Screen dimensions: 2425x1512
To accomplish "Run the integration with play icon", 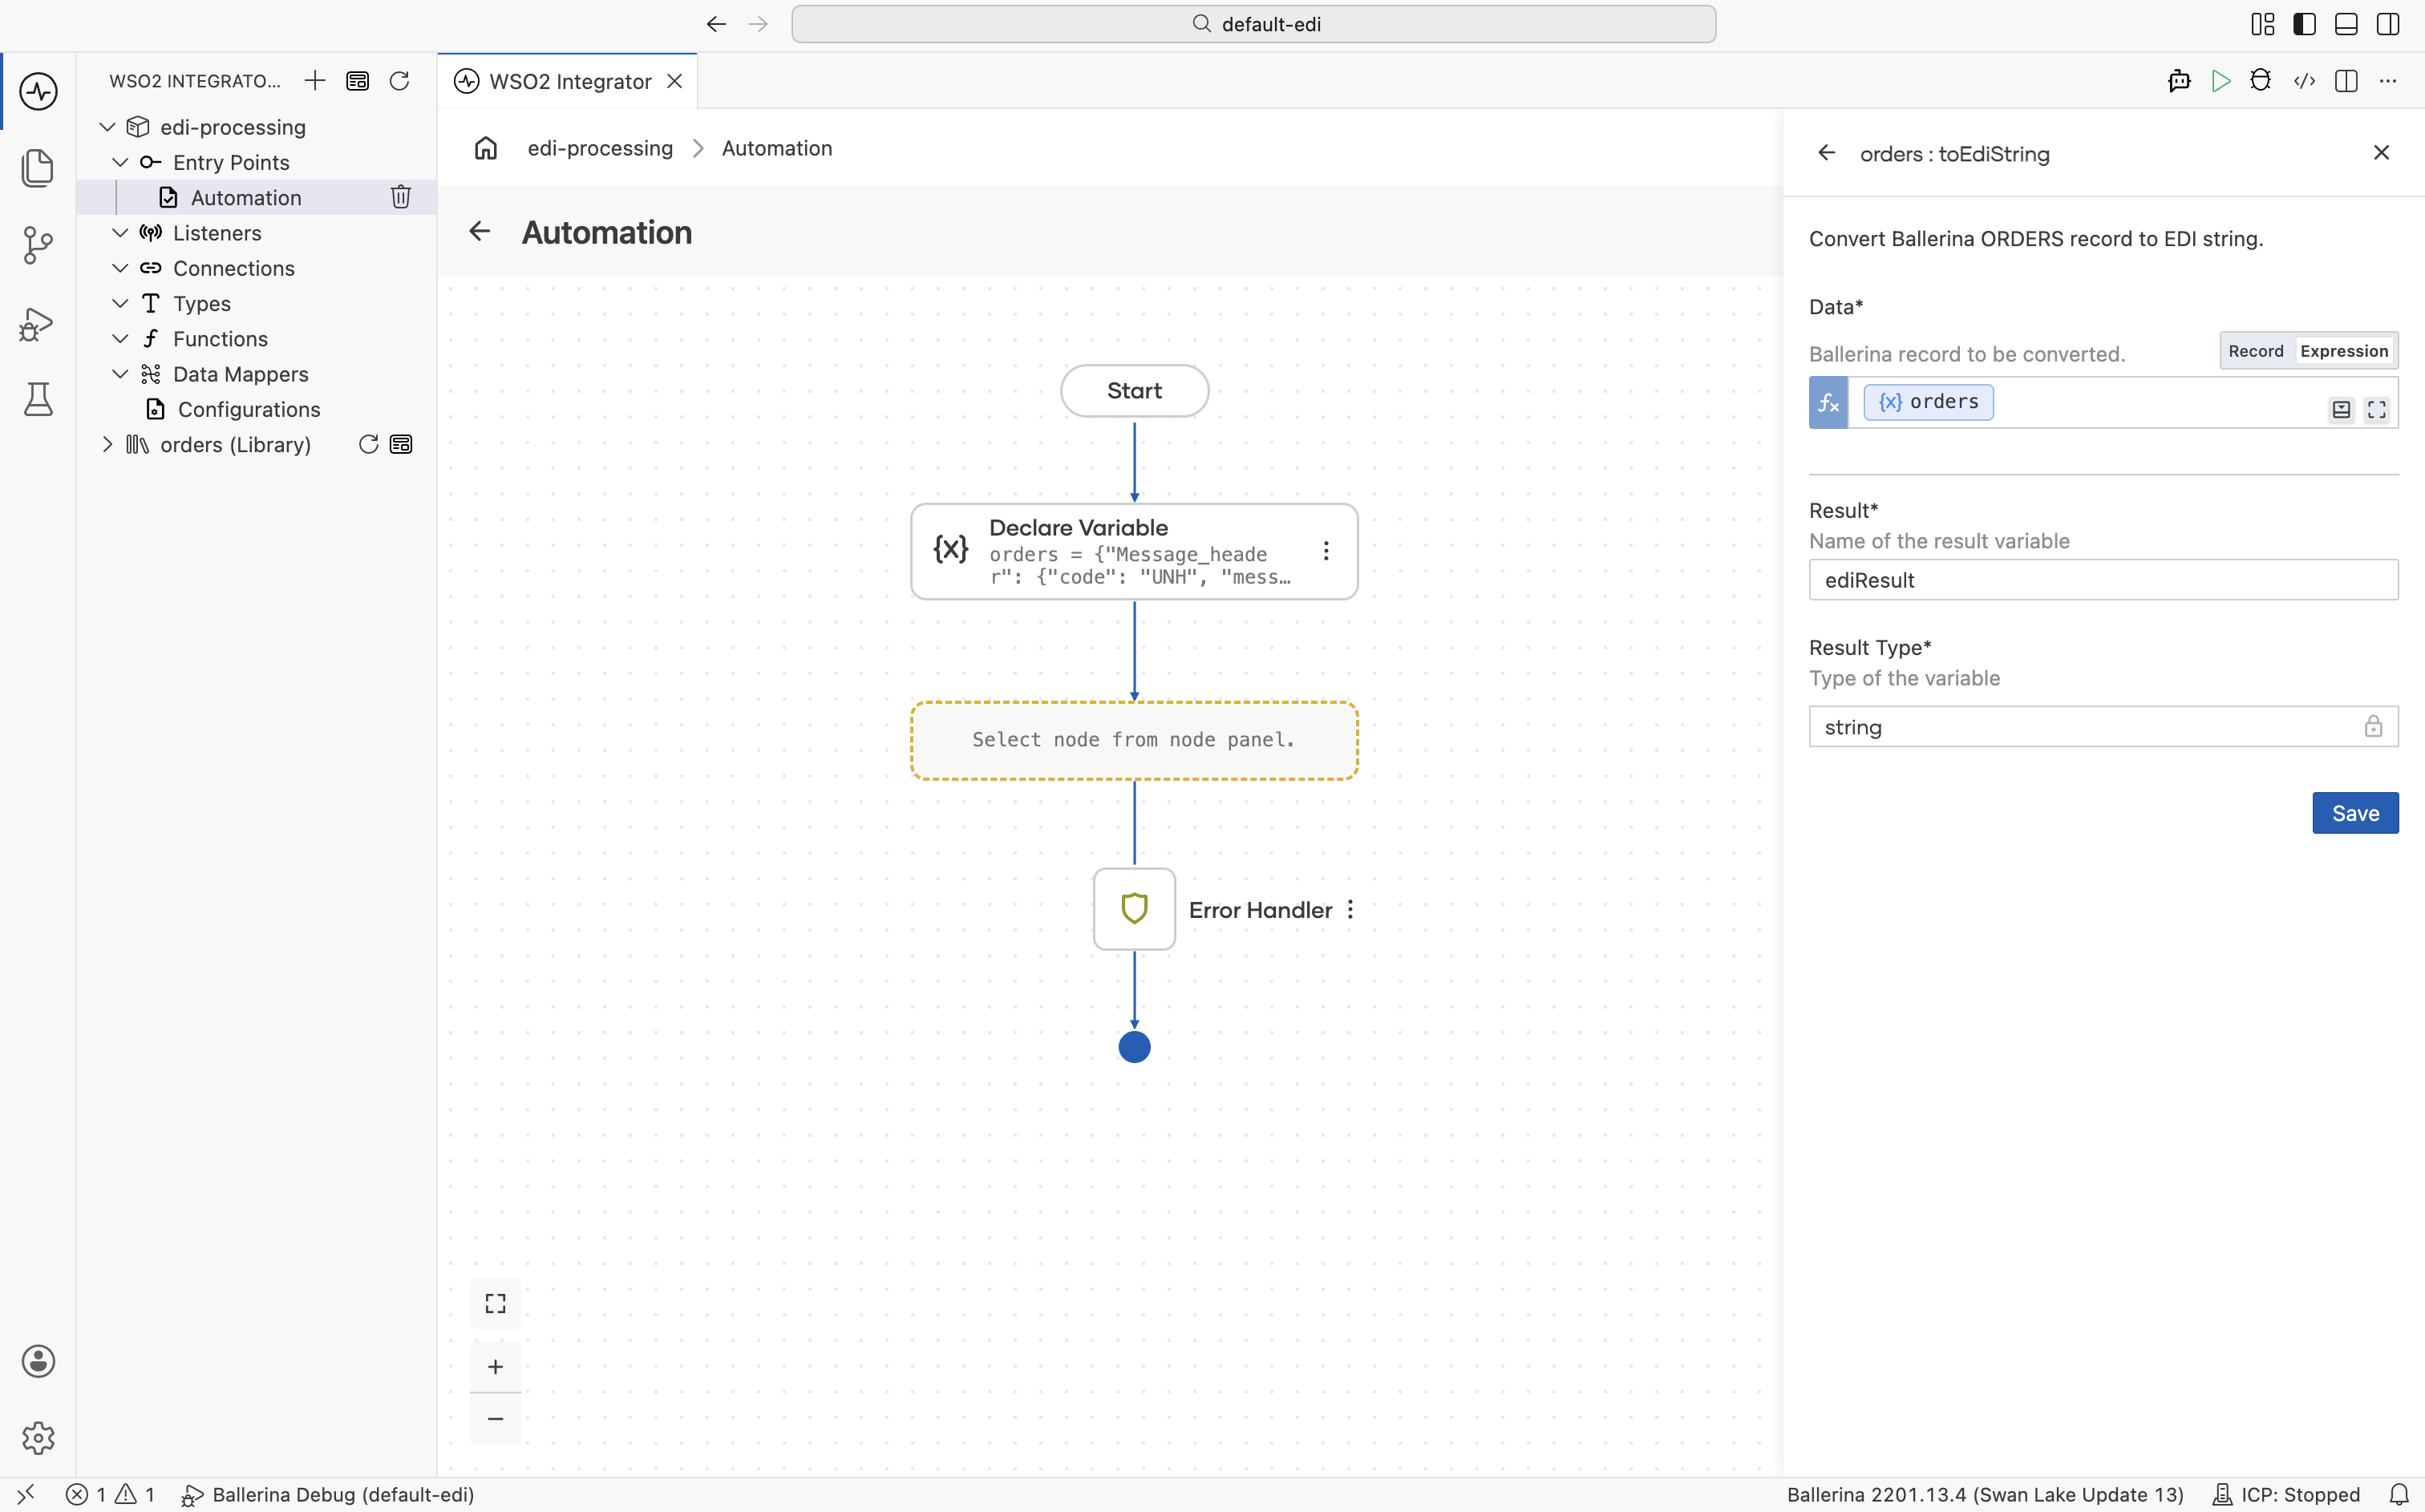I will click(2221, 81).
